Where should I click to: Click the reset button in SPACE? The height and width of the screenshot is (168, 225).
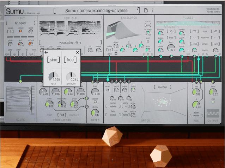coord(108,90)
